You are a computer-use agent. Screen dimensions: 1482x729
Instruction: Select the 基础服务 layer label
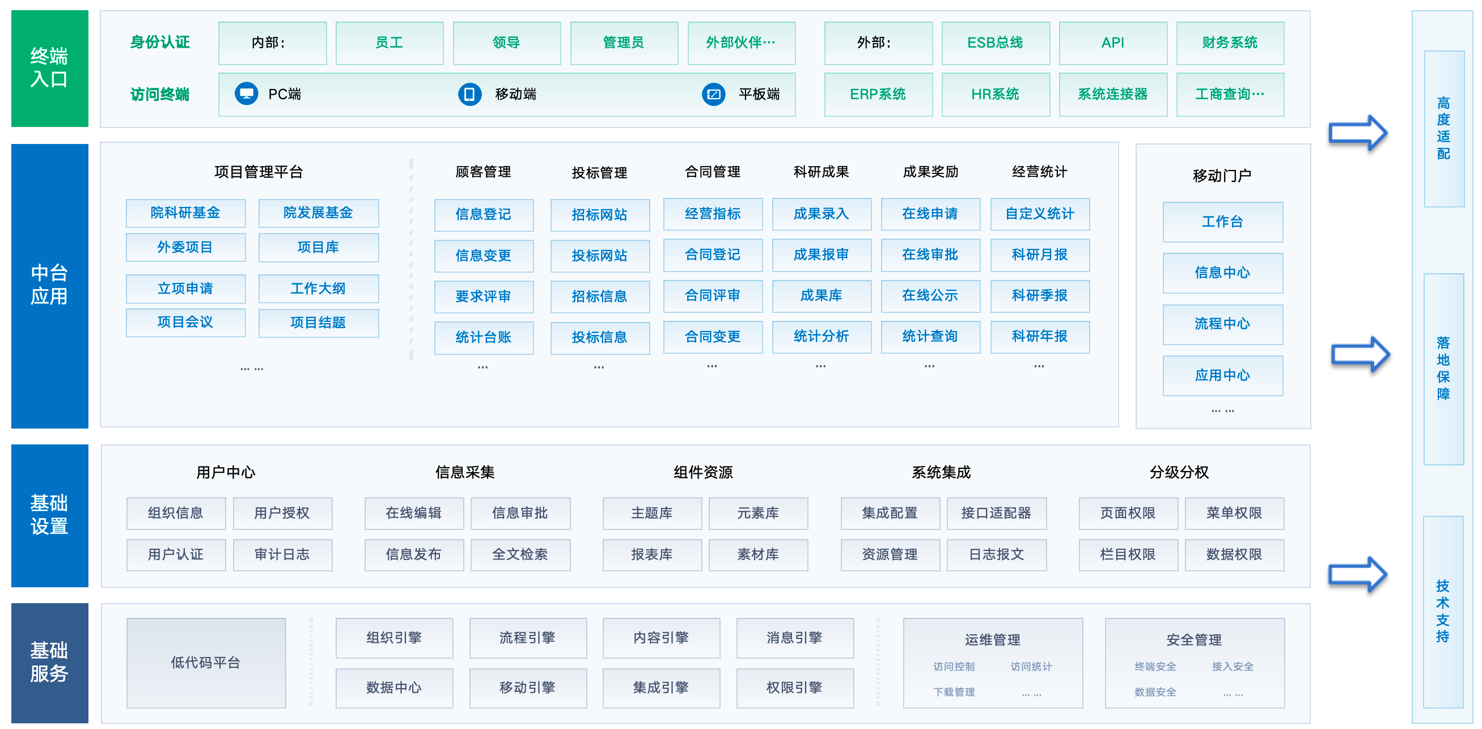[x=50, y=663]
